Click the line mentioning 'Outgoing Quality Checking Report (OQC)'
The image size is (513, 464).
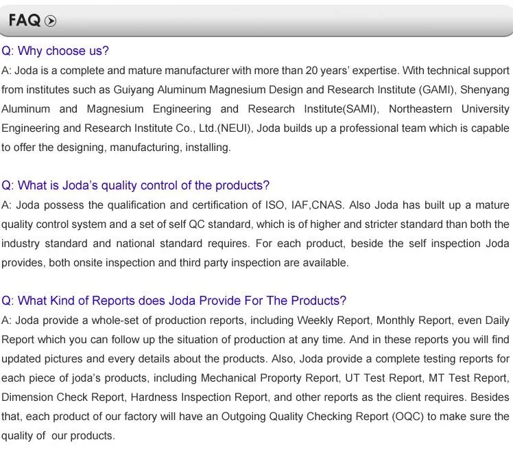[255, 417]
